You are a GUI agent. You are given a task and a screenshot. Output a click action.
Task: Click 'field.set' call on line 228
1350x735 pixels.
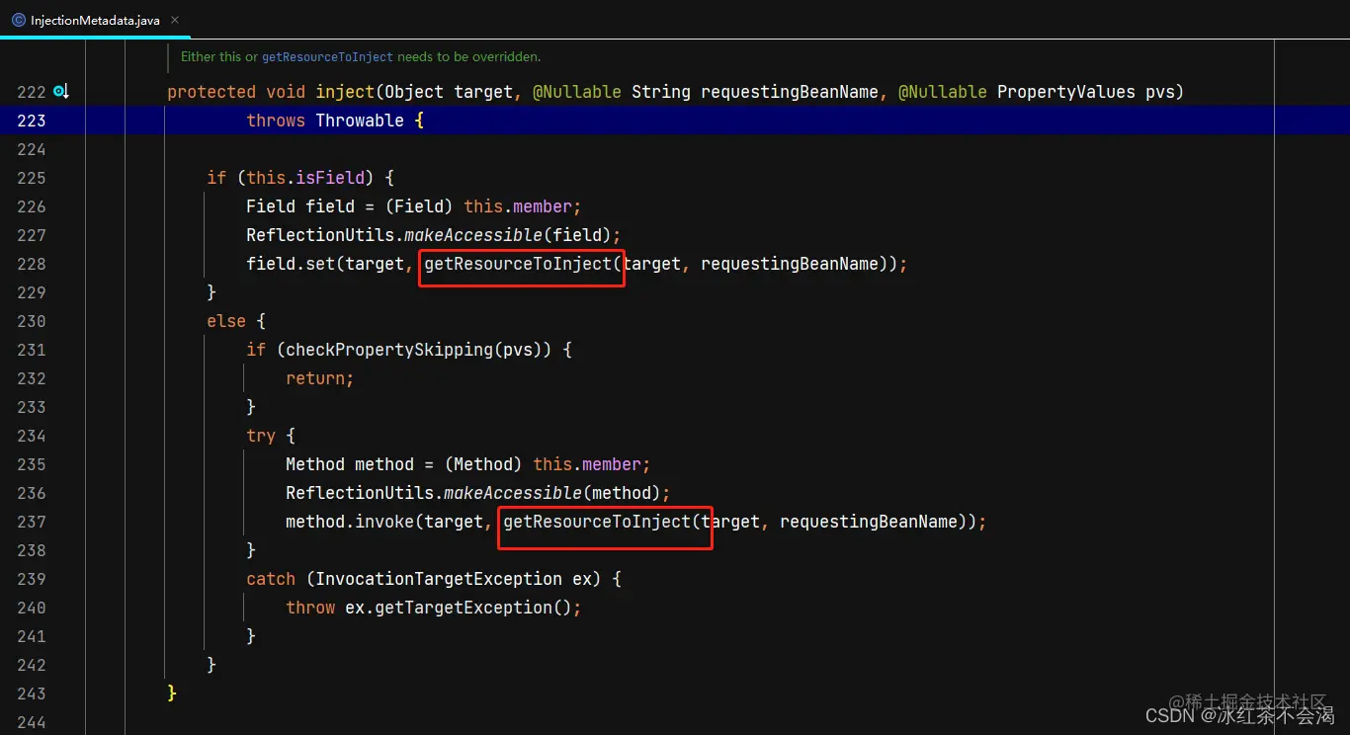pyautogui.click(x=291, y=264)
